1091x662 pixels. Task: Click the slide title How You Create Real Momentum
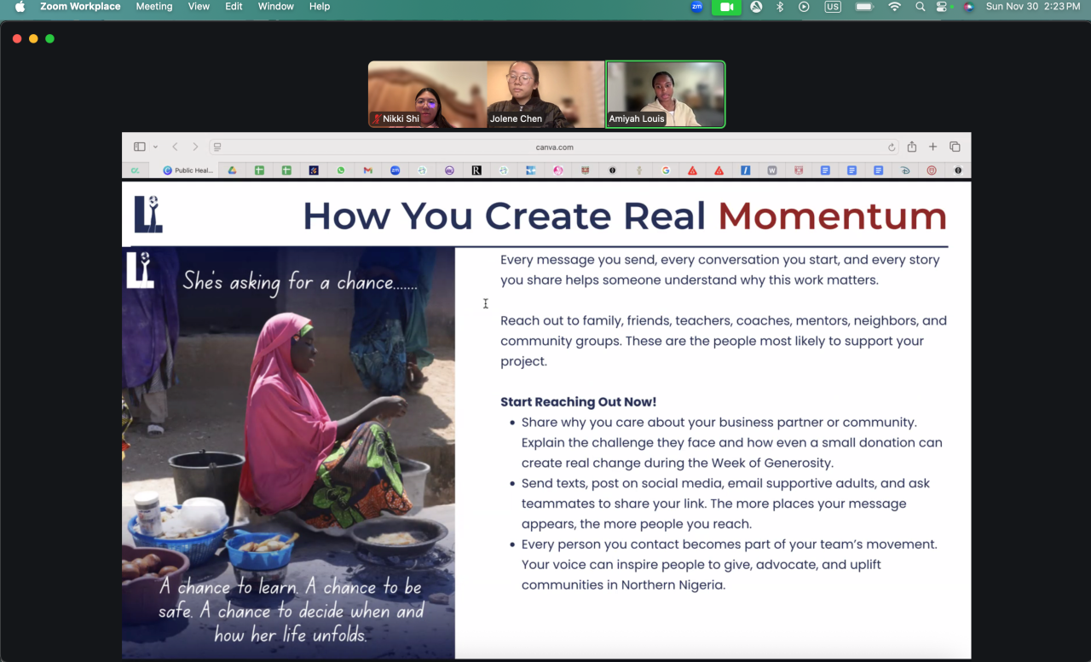625,216
